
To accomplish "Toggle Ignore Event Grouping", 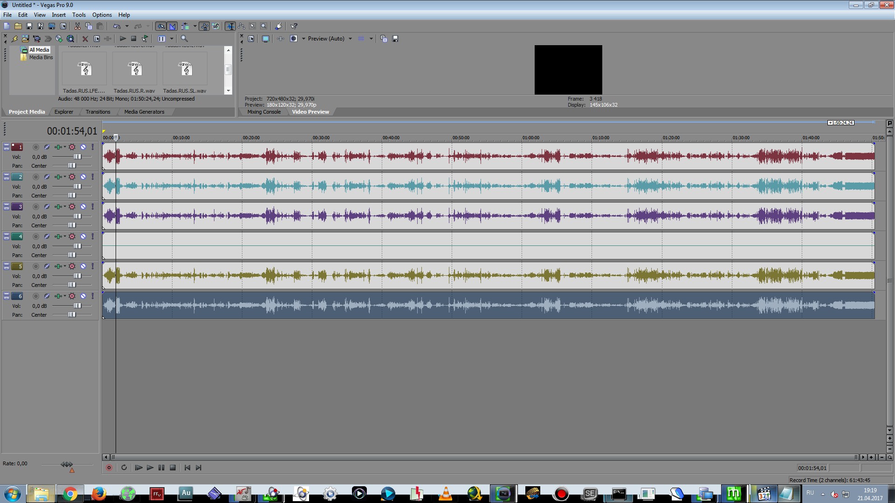I will [215, 26].
